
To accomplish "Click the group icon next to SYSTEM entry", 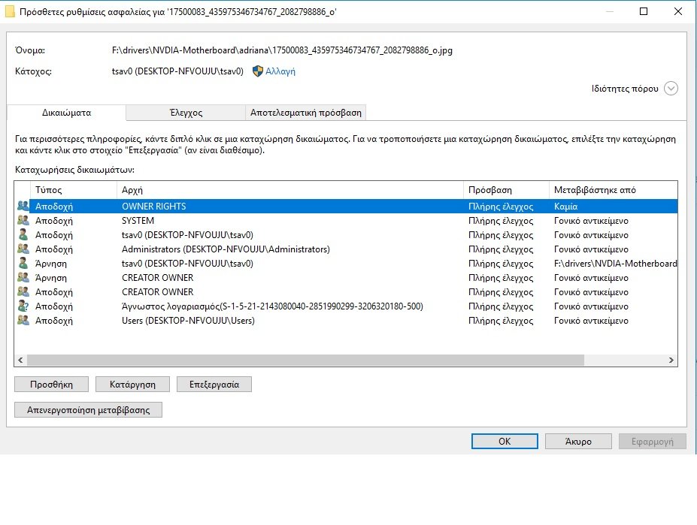I will 23,221.
